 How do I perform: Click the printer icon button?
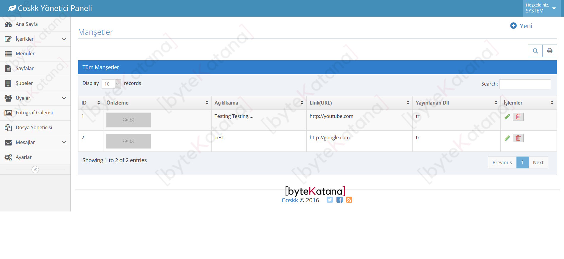pos(549,51)
